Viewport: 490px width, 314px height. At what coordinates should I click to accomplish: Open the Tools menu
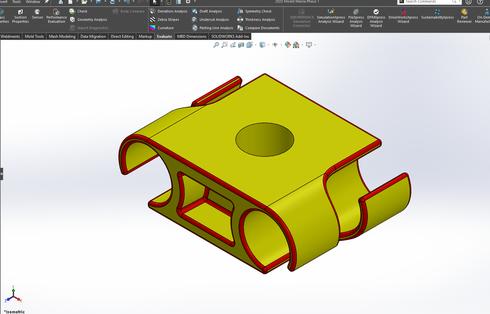17,2
